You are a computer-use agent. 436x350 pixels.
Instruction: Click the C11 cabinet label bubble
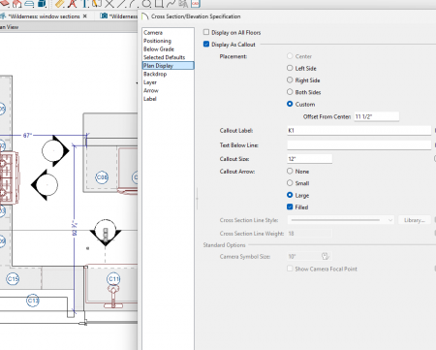[x=113, y=278]
